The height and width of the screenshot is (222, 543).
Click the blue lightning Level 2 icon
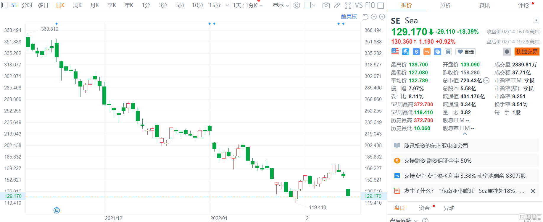pos(406,52)
